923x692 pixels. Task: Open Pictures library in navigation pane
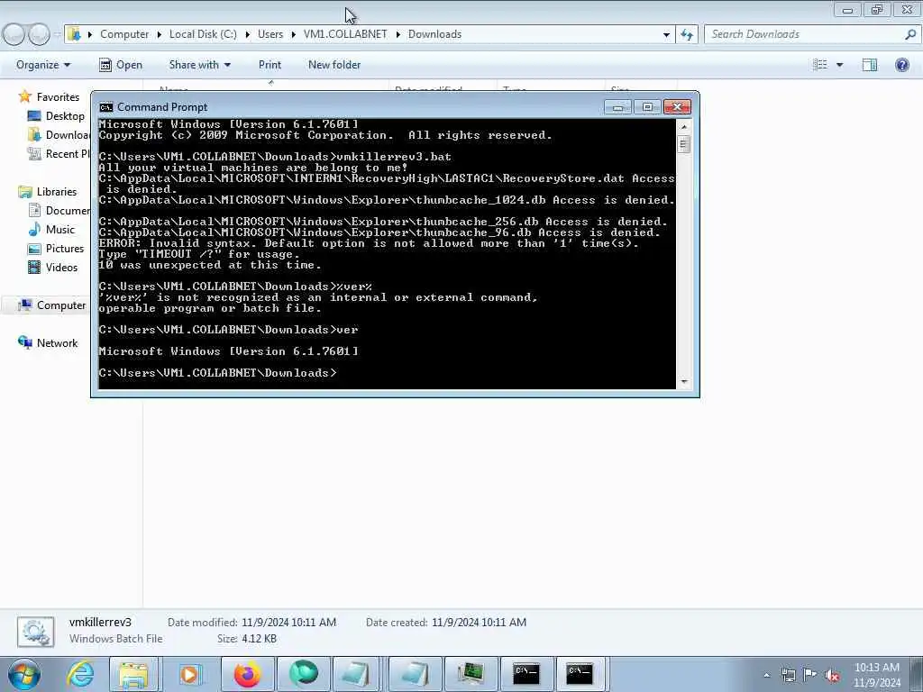coord(65,249)
